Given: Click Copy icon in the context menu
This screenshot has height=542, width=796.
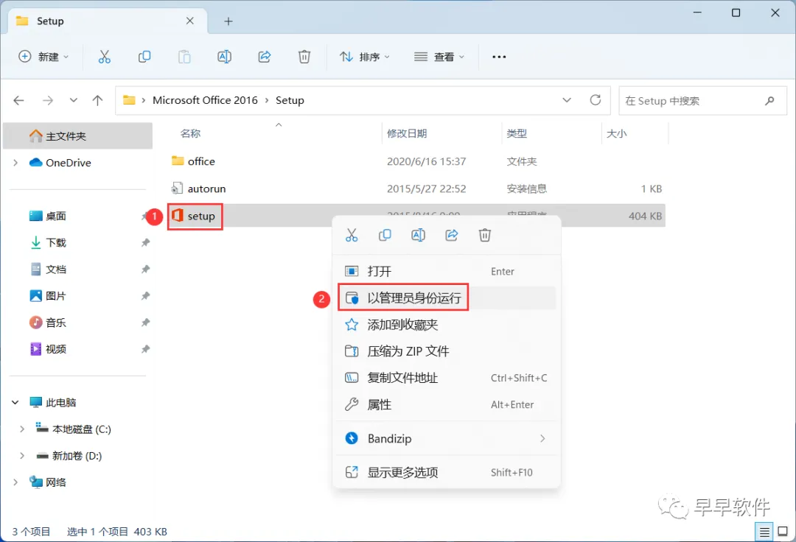Looking at the screenshot, I should (385, 235).
